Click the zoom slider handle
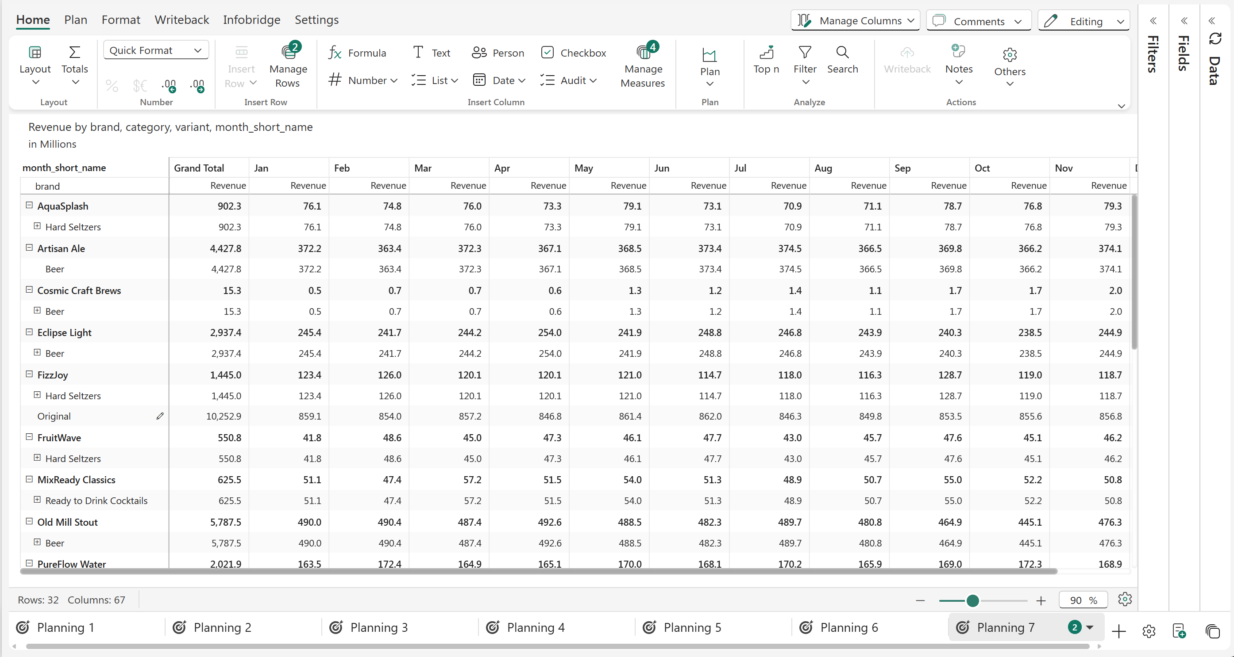 tap(972, 600)
